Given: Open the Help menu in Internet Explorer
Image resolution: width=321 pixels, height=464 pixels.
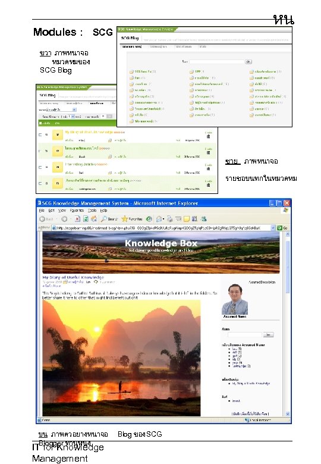Looking at the screenshot, I should click(103, 211).
